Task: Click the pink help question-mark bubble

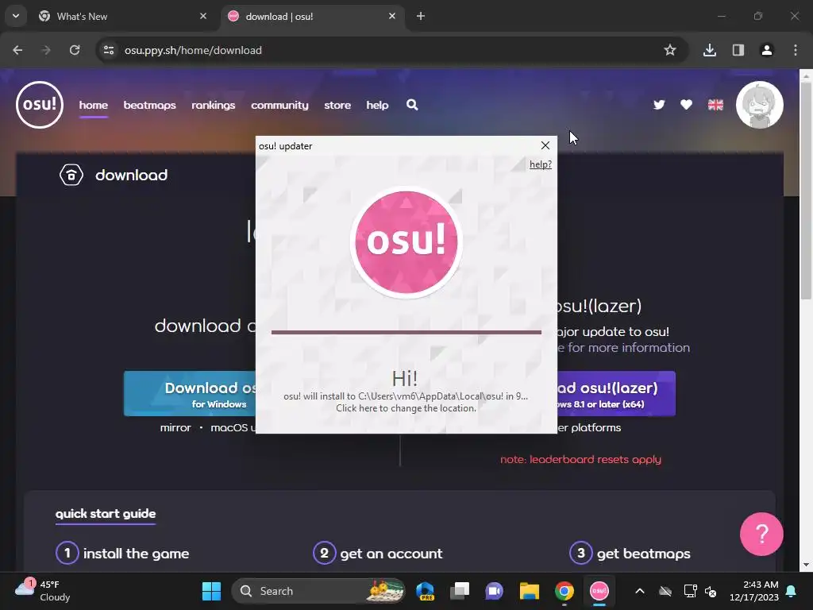Action: pyautogui.click(x=761, y=534)
